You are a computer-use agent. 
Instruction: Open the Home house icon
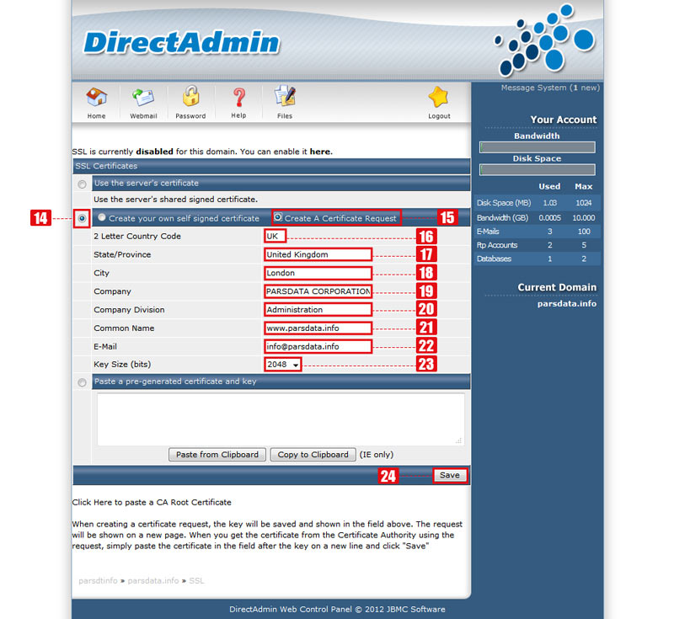(96, 98)
